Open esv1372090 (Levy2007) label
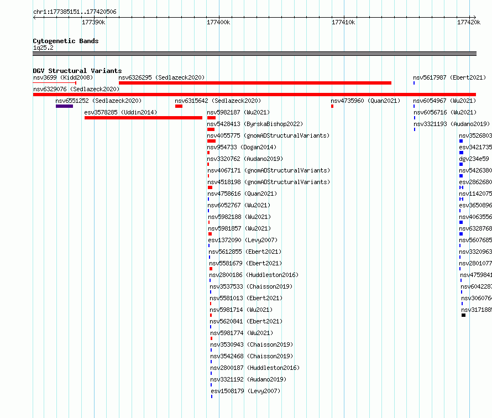Screen dimensions: 492x418 243,240
